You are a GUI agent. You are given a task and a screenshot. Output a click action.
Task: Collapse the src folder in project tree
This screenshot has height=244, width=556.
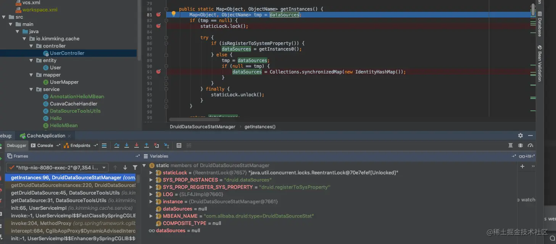coord(4,17)
